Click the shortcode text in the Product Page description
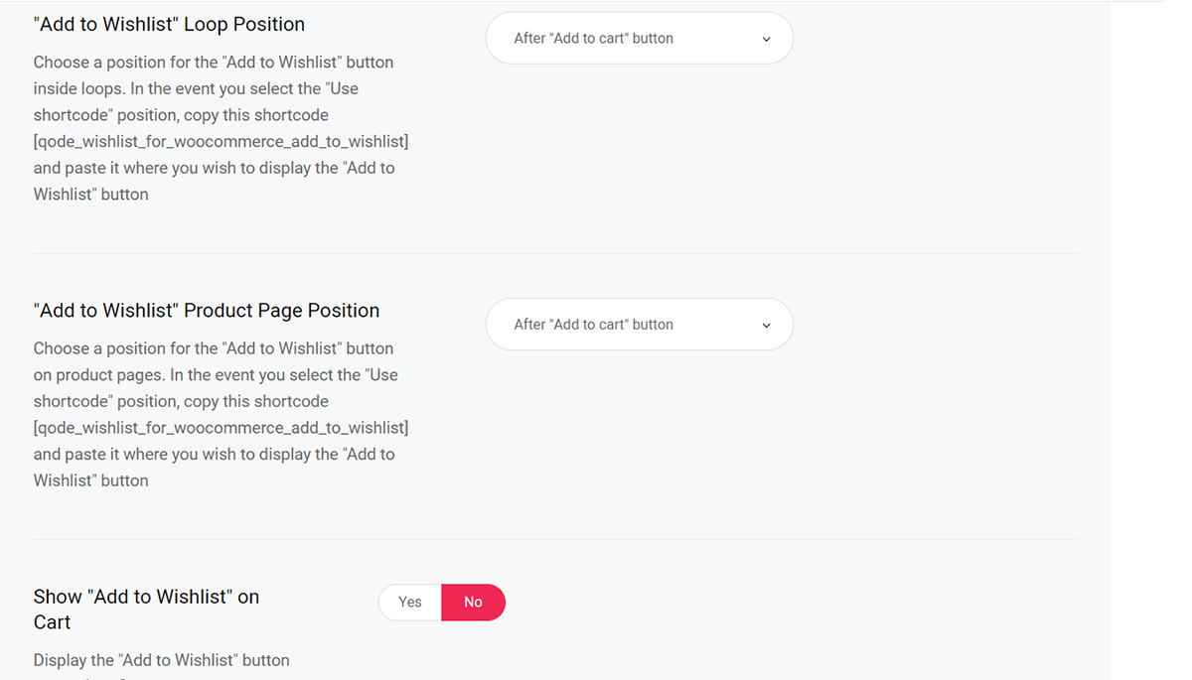The width and height of the screenshot is (1192, 680). [x=221, y=428]
